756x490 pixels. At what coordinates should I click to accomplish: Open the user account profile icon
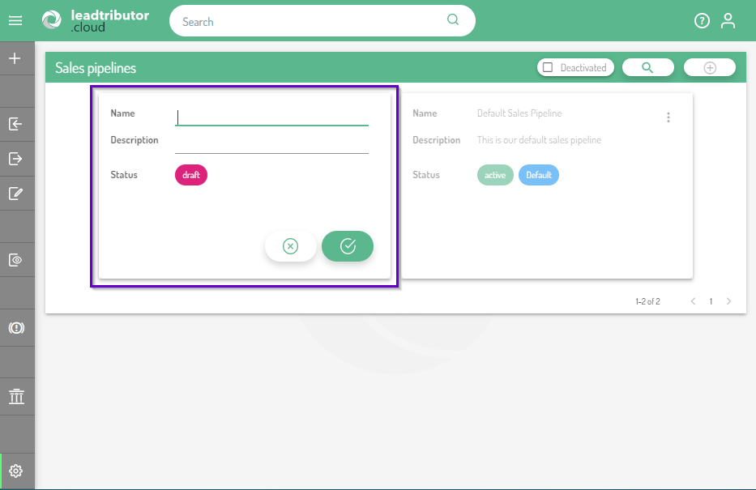click(728, 21)
